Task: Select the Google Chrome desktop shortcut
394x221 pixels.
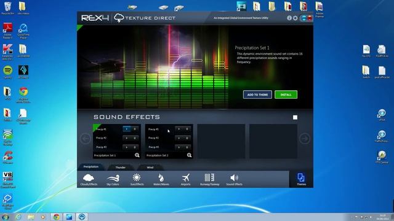Action: 23,95
